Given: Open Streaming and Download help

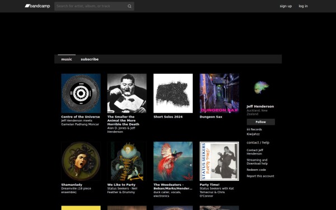Looking at the screenshot, I should (257, 162).
